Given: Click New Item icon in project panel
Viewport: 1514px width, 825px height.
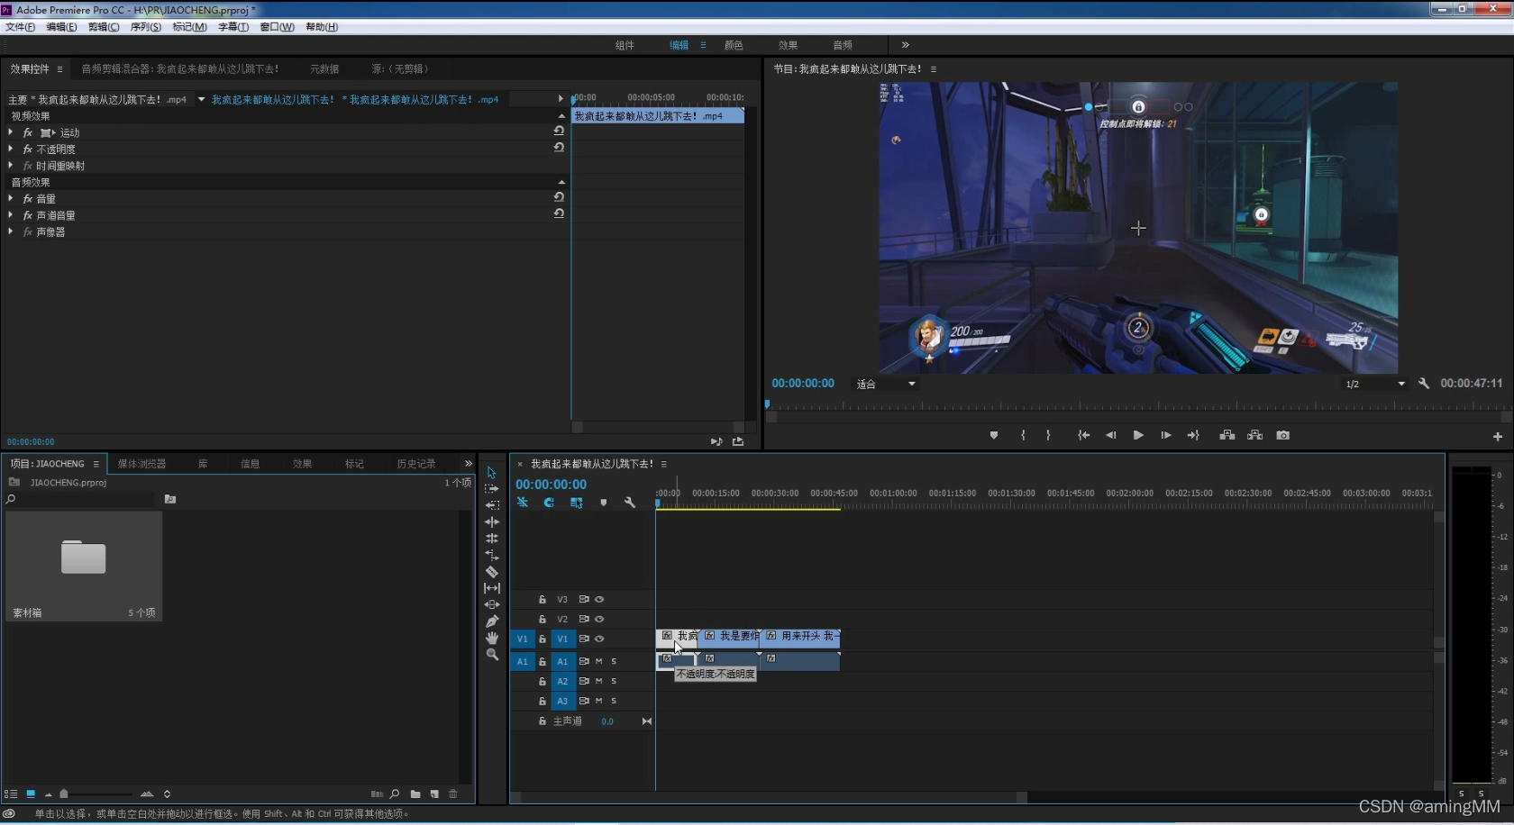Looking at the screenshot, I should 434,793.
